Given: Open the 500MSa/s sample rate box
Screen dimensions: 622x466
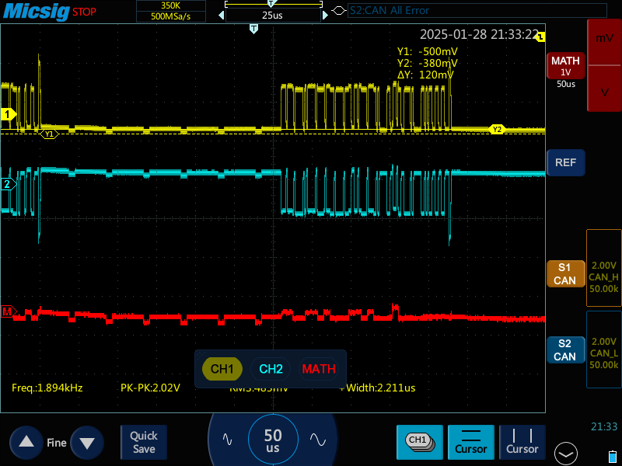Looking at the screenshot, I should [x=171, y=16].
